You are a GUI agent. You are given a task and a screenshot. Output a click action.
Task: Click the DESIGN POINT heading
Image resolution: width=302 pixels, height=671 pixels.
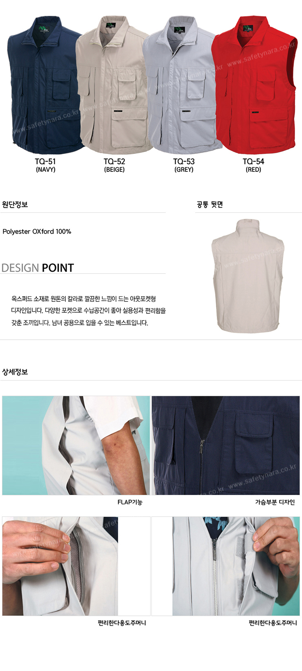tap(38, 268)
